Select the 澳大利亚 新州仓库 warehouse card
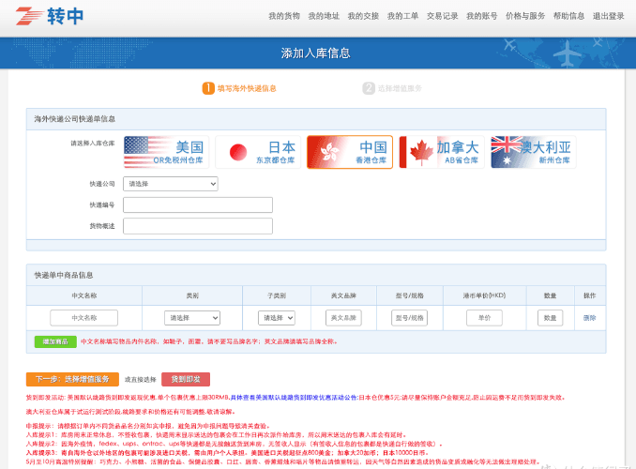This screenshot has width=636, height=469. pyautogui.click(x=534, y=152)
